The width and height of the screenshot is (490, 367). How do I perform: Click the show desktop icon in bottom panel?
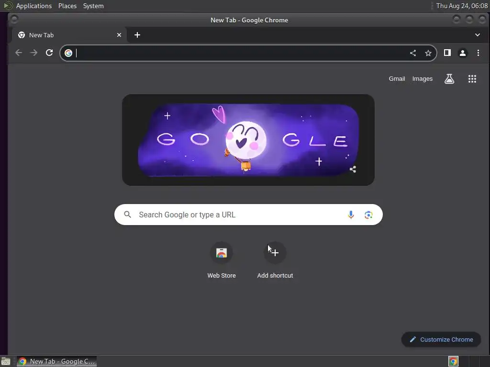(x=6, y=361)
